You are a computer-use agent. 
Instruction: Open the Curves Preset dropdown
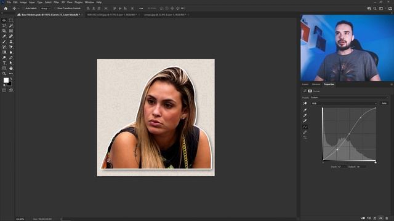[x=350, y=98]
